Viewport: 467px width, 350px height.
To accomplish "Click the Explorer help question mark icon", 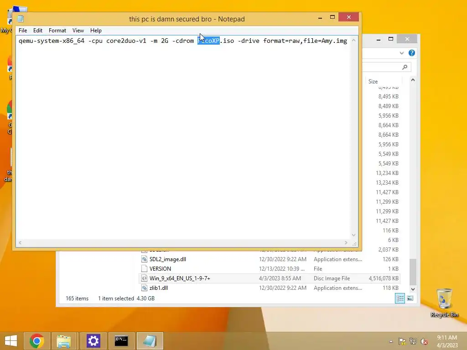I will pyautogui.click(x=412, y=53).
